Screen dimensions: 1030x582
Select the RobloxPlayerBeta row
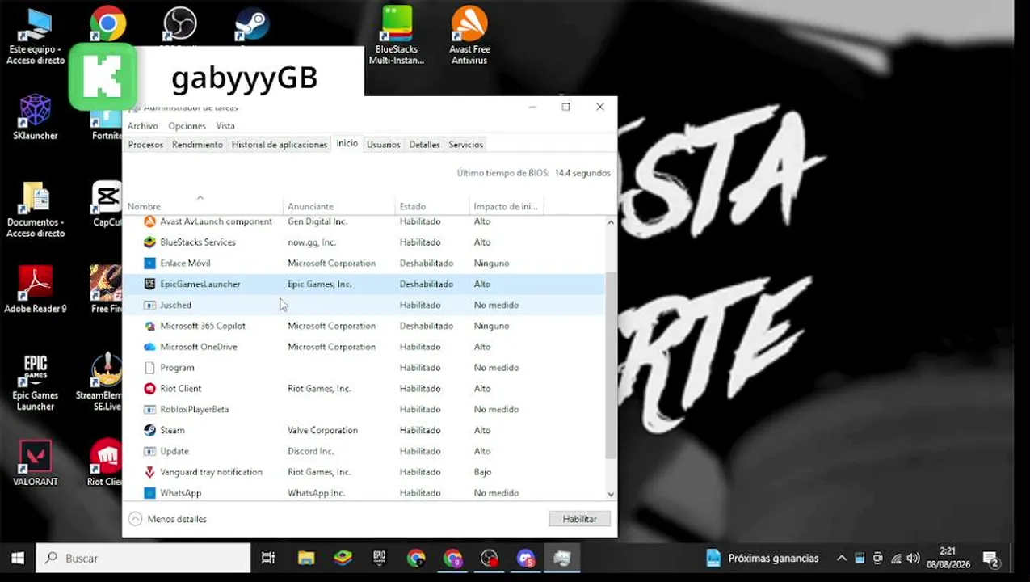pyautogui.click(x=364, y=410)
